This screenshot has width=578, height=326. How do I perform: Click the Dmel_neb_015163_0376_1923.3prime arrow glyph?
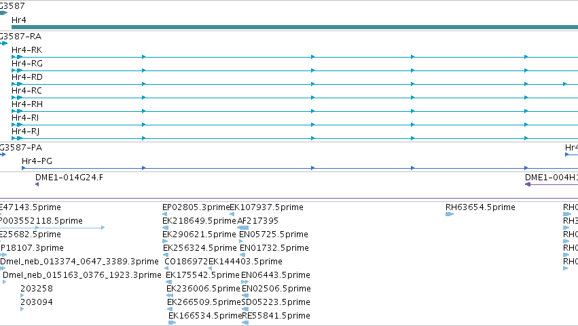pos(5,282)
